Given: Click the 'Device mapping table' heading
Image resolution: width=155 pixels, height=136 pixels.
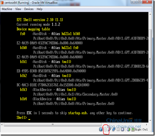Looking at the screenshot, I should [33, 29].
